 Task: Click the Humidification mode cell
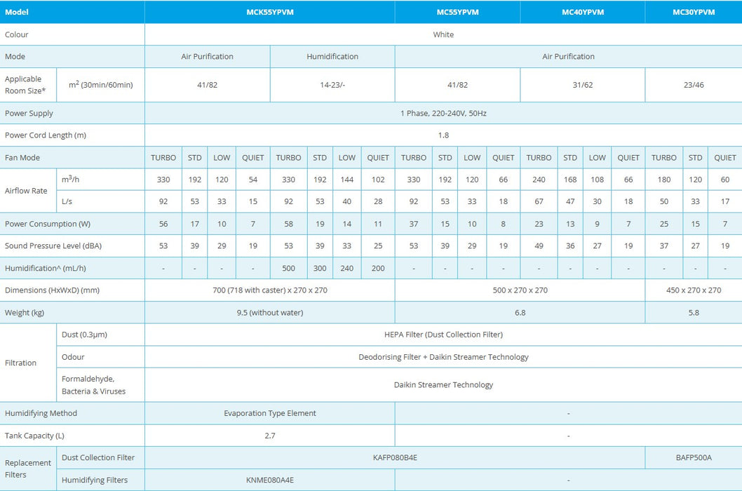[x=332, y=56]
